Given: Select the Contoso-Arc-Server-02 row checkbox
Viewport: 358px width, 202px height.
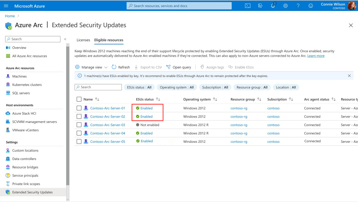Looking at the screenshot, I should tap(79, 117).
